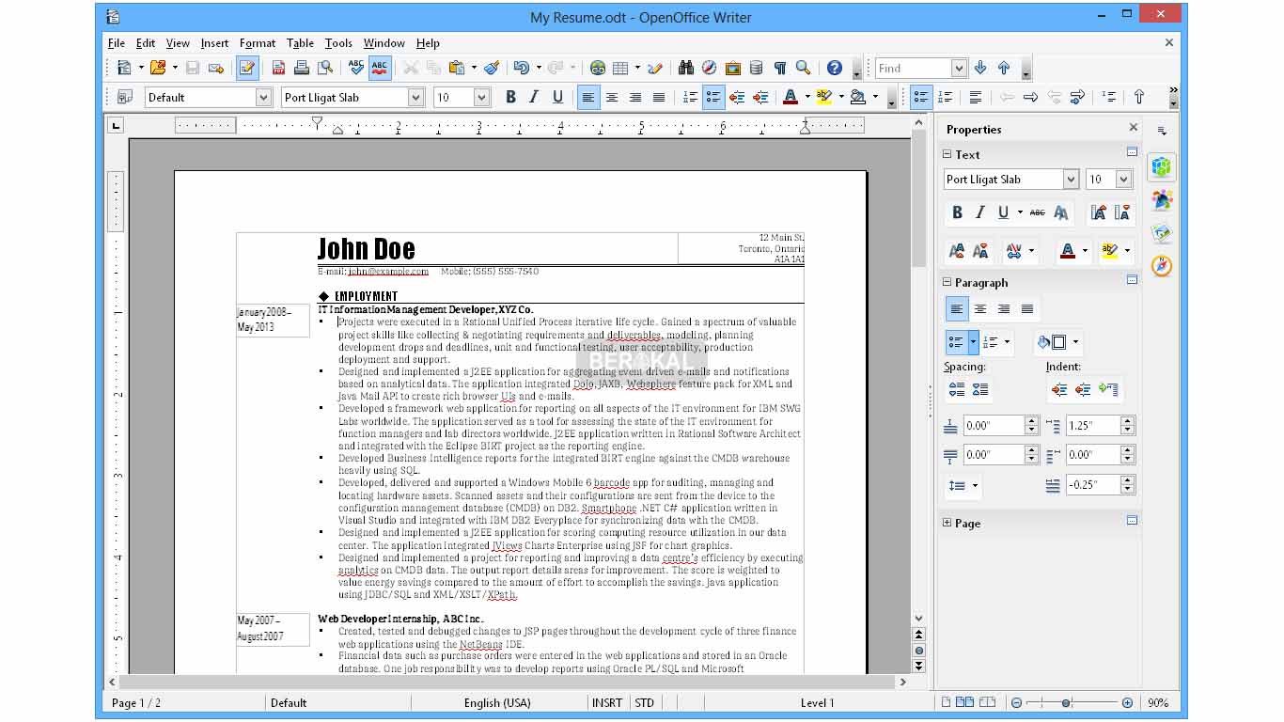Click strikethrough icon in Properties panel
Viewport: 1284px width, 722px height.
[1037, 212]
